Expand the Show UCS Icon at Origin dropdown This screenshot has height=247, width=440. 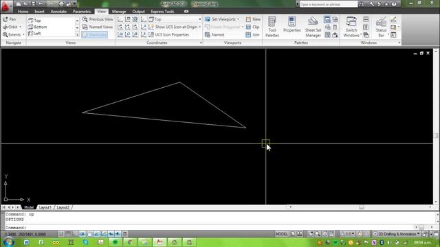200,27
